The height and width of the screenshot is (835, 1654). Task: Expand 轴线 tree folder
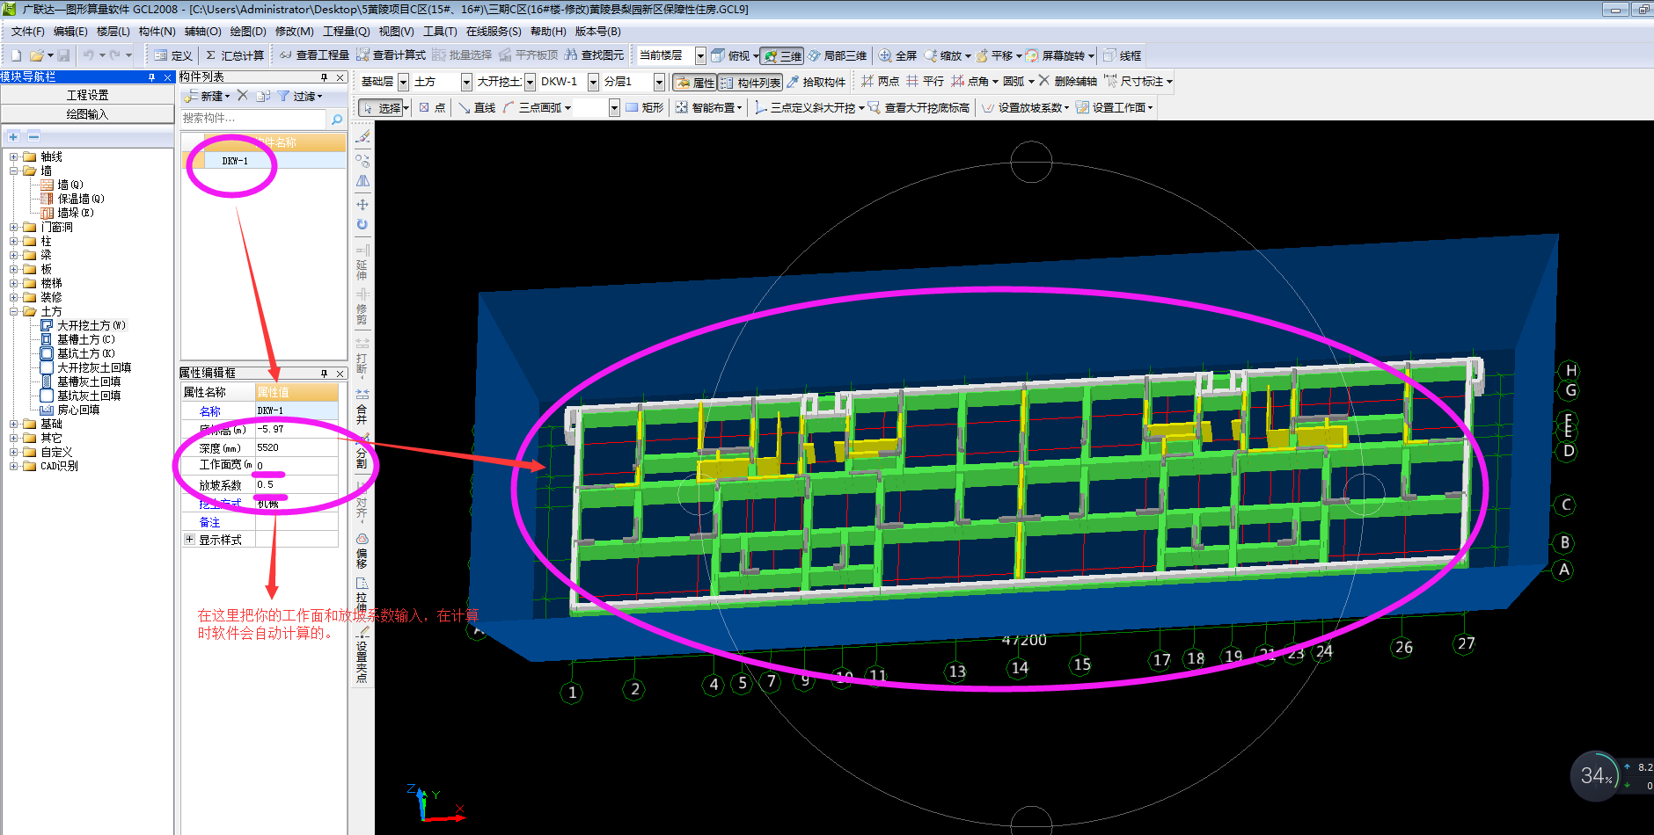[x=14, y=156]
